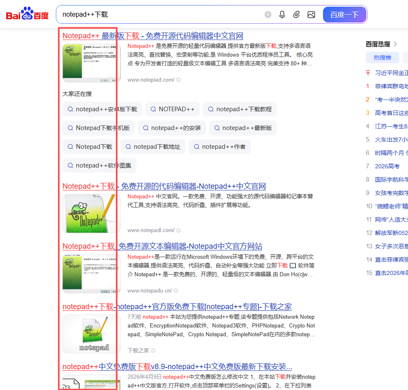Click the badge icon beside www.notepadu.cn/

[176, 290]
